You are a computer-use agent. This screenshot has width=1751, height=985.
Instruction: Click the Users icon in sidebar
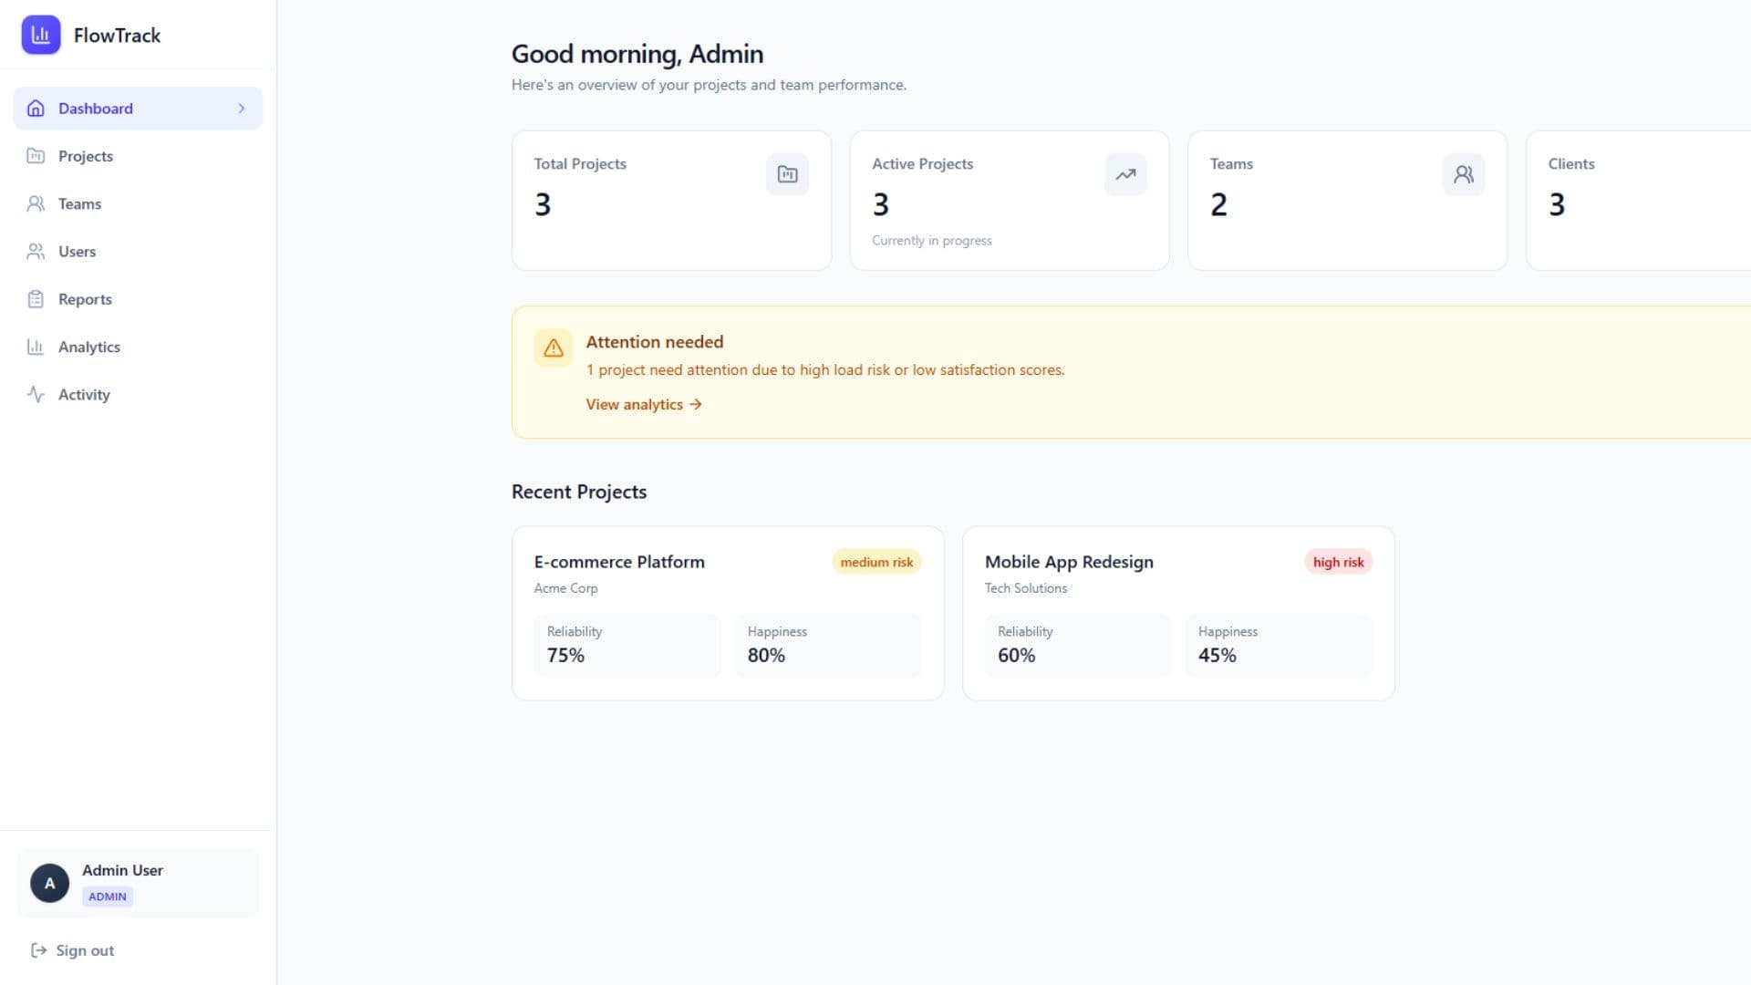pyautogui.click(x=36, y=251)
